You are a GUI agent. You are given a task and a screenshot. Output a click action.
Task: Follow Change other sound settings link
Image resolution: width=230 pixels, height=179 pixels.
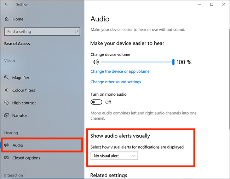pyautogui.click(x=116, y=82)
